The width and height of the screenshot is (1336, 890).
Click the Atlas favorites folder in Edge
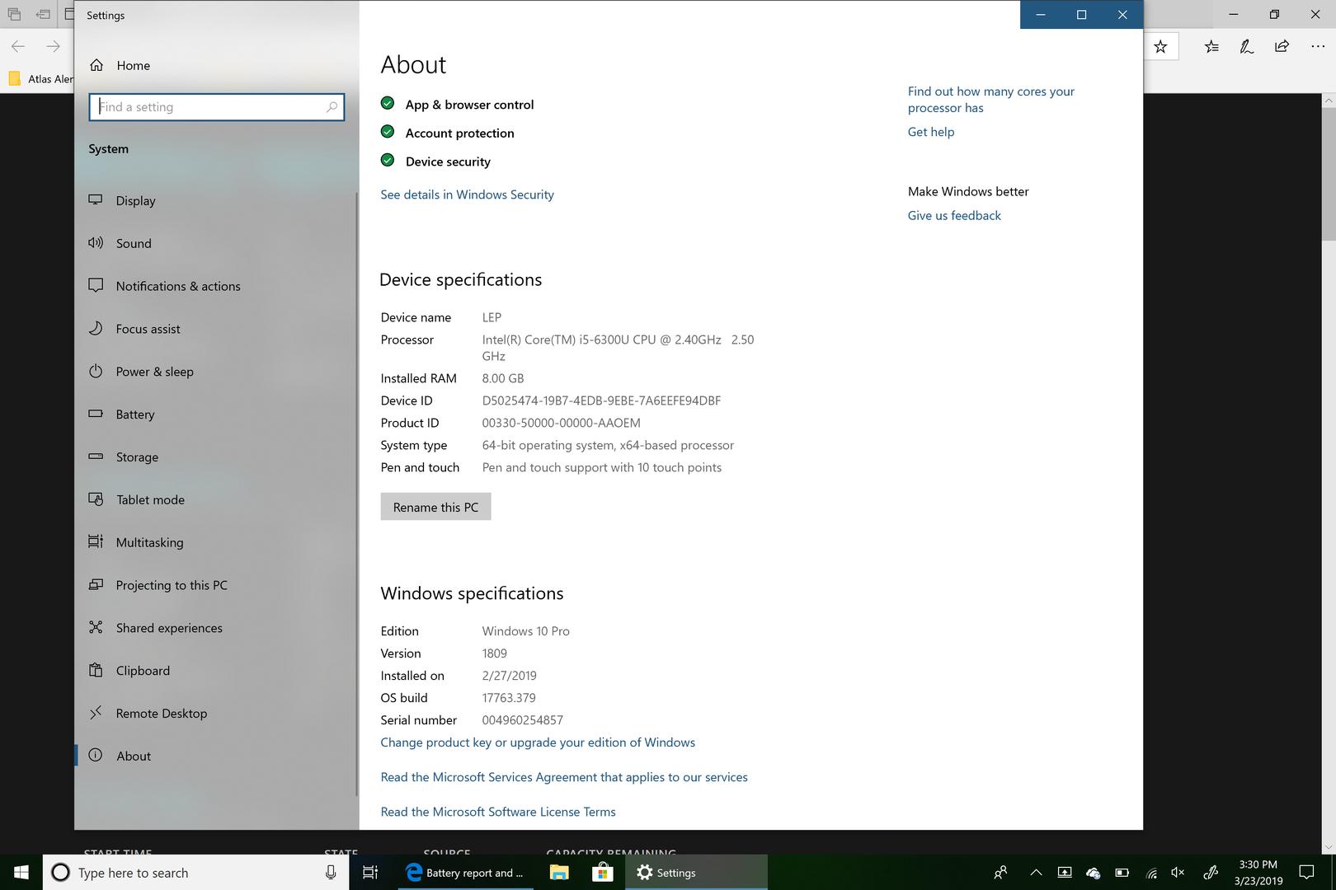pos(40,79)
